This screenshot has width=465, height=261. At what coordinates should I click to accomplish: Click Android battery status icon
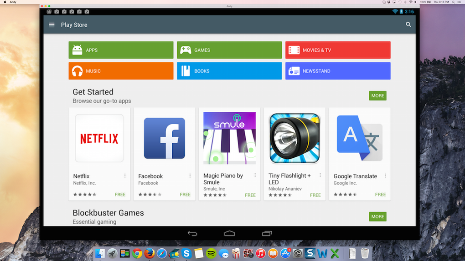tap(401, 11)
